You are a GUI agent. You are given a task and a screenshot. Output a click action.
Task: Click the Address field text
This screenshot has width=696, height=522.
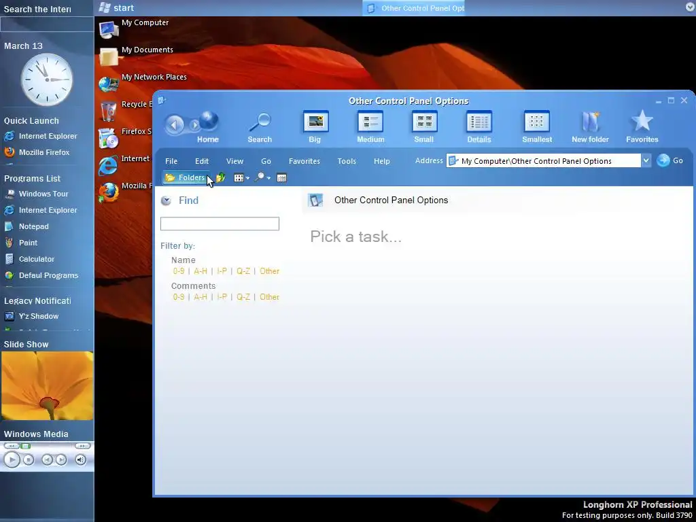coord(536,161)
